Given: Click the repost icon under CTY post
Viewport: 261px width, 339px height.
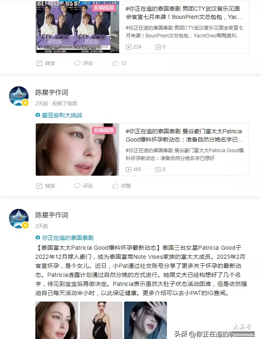Looking at the screenshot, I should click(x=39, y=63).
